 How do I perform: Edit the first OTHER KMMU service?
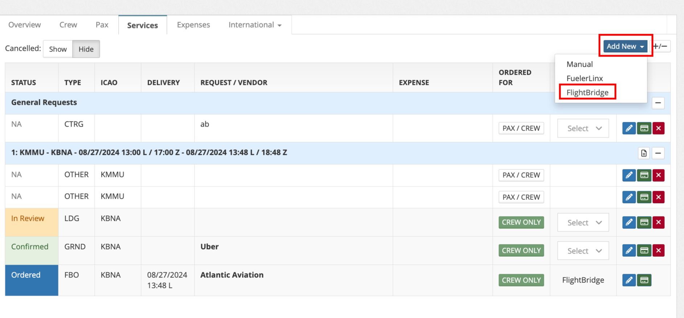click(629, 175)
